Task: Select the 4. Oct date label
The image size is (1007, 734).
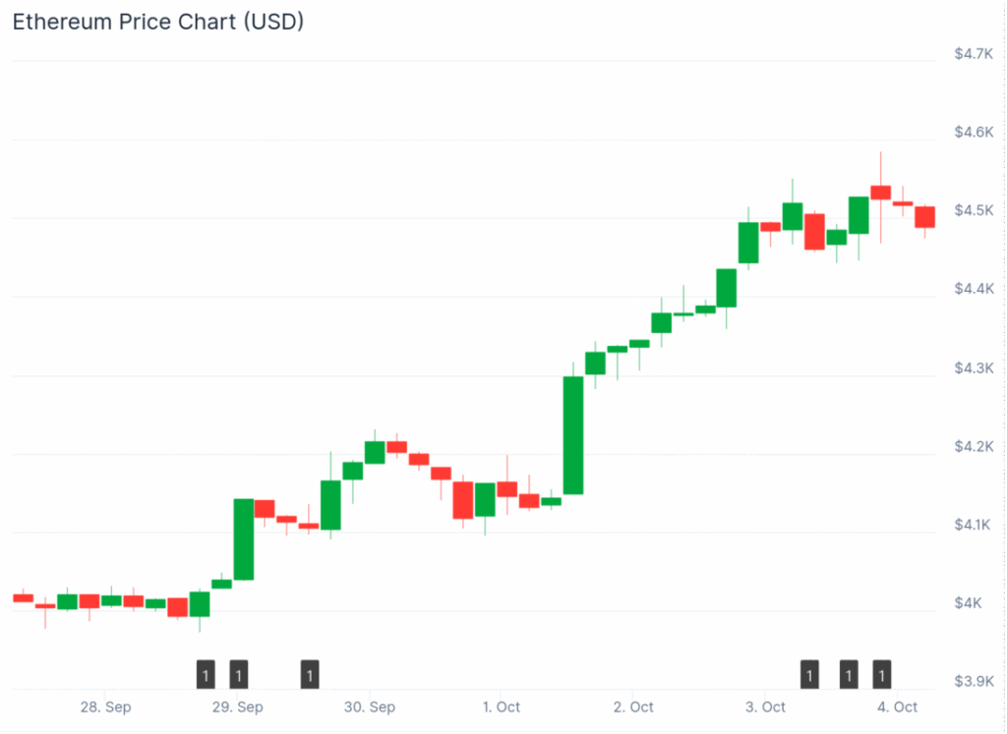Action: tap(897, 707)
